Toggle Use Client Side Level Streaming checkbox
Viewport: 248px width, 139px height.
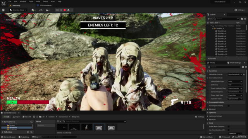229,130
